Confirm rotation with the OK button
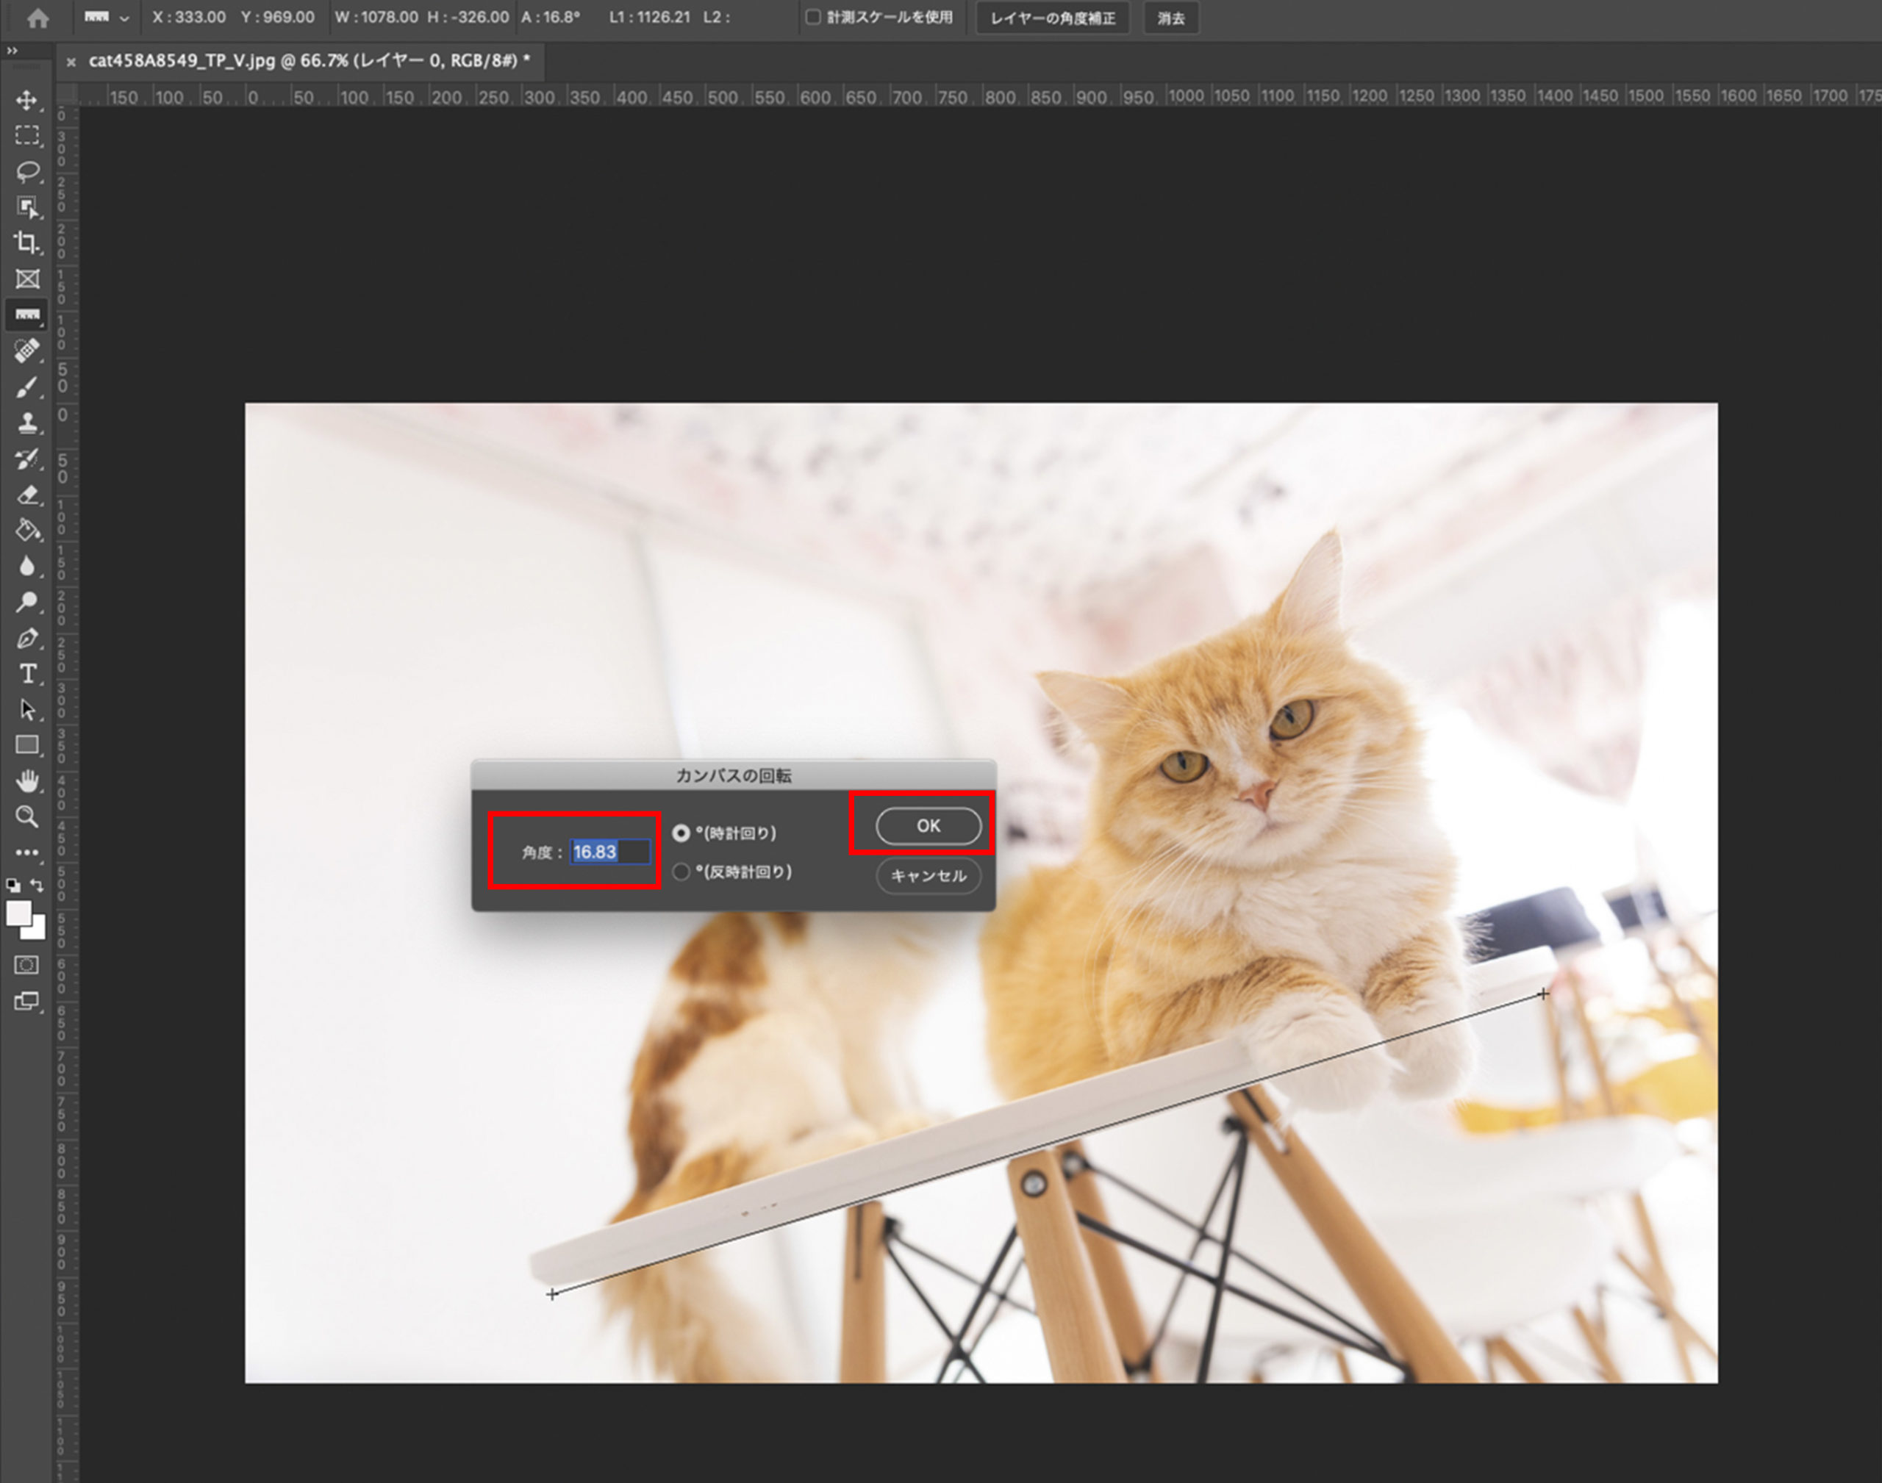This screenshot has height=1483, width=1882. (x=929, y=826)
